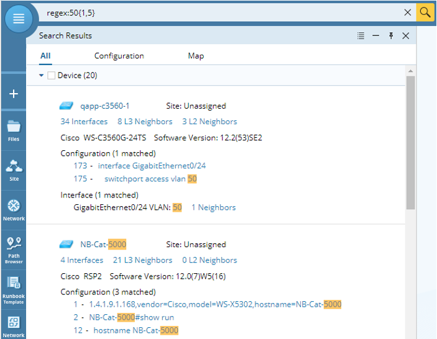The height and width of the screenshot is (339, 437).
Task: Open Site in the left sidebar
Action: [14, 169]
